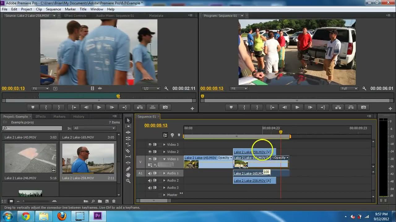Select the Hand tool

coord(128,175)
